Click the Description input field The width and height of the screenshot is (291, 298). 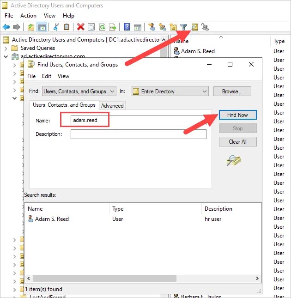coord(138,134)
